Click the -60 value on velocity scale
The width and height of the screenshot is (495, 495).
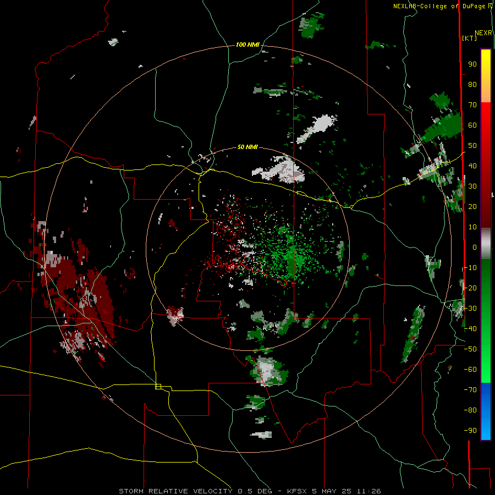point(470,370)
